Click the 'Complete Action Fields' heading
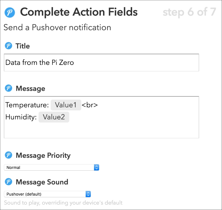The width and height of the screenshot is (222, 210). (x=79, y=12)
